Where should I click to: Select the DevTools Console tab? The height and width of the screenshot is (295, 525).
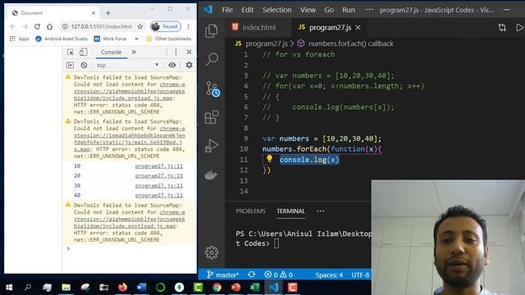112,52
